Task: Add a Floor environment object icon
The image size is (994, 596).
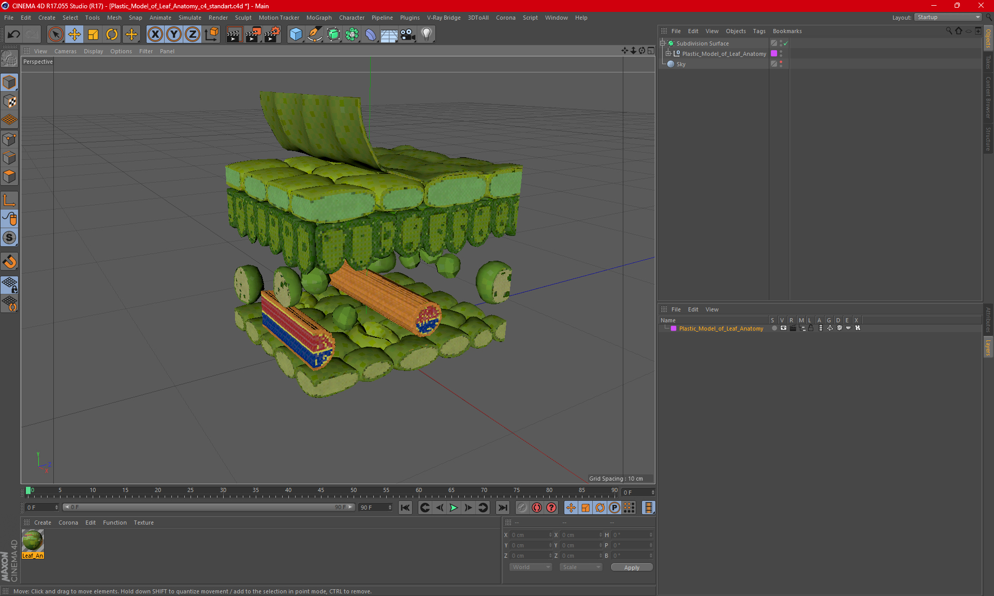Action: (389, 35)
